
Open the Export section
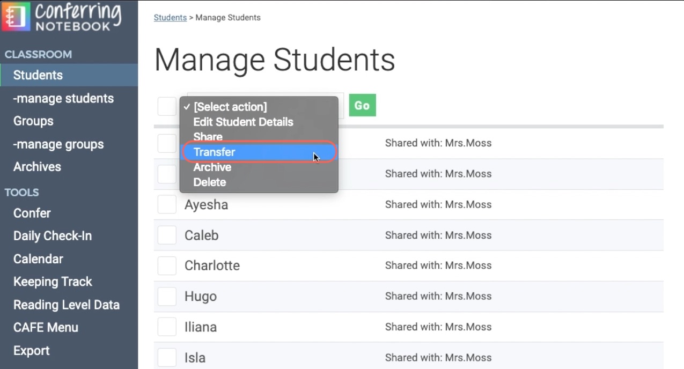31,350
